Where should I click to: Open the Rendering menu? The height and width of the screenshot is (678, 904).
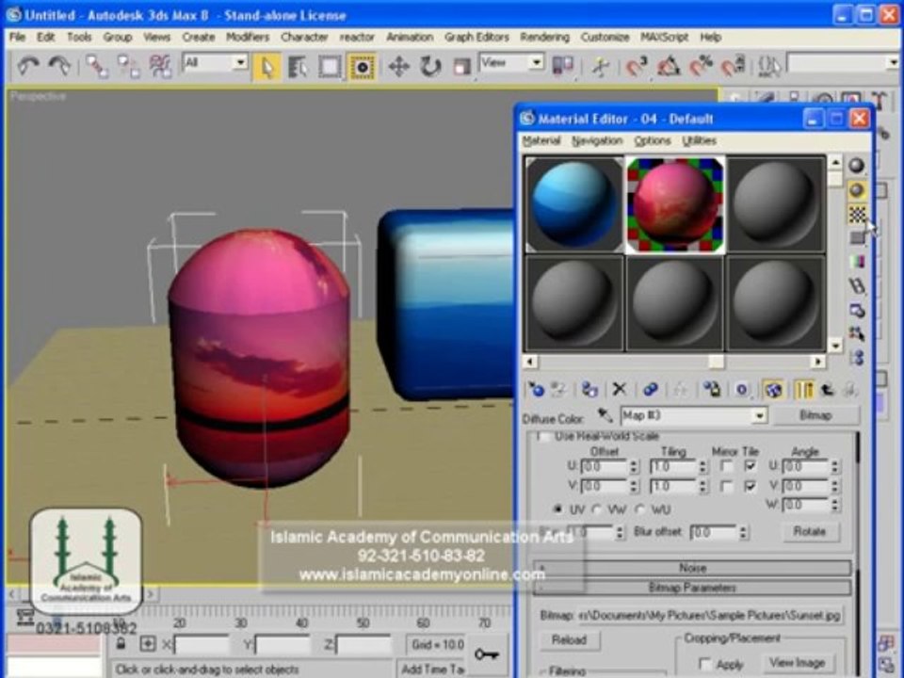(545, 37)
